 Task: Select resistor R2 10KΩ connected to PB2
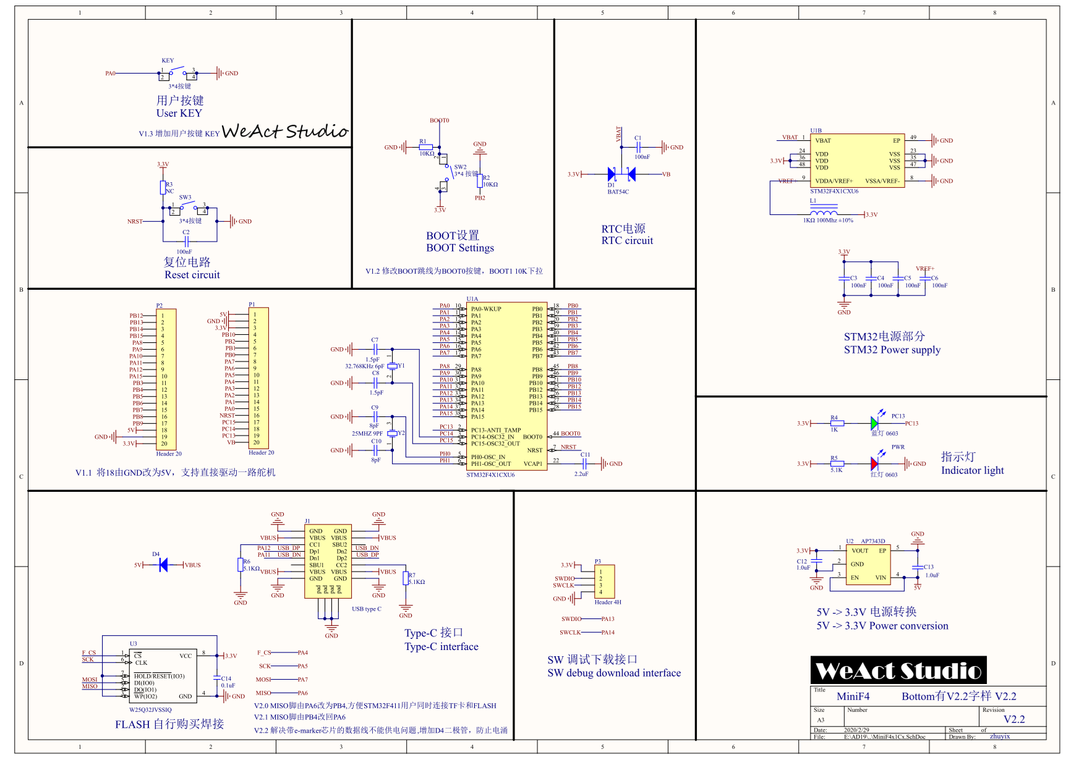point(480,180)
